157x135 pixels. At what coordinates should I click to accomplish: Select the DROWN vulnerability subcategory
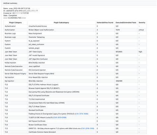[x=54, y=92]
